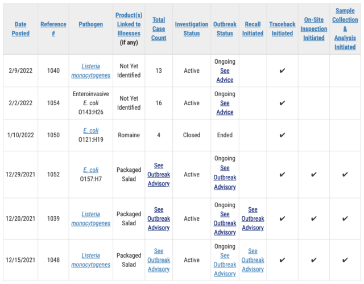Screen dimensions: 364x284
Task: Click E. coli link for O157:H7 row
Action: pyautogui.click(x=91, y=170)
